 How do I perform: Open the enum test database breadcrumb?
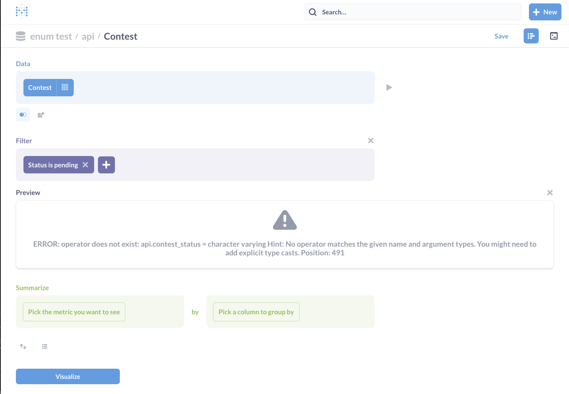click(x=51, y=36)
